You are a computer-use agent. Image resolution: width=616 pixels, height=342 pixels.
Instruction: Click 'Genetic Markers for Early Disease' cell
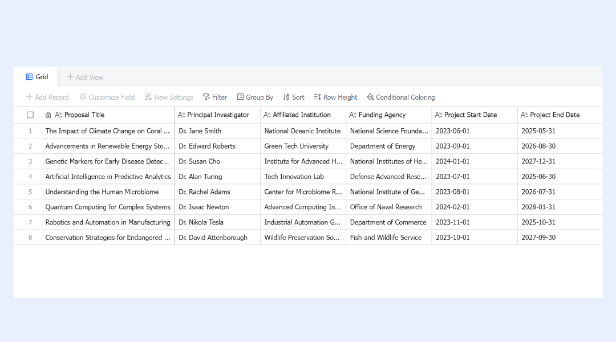(x=108, y=161)
